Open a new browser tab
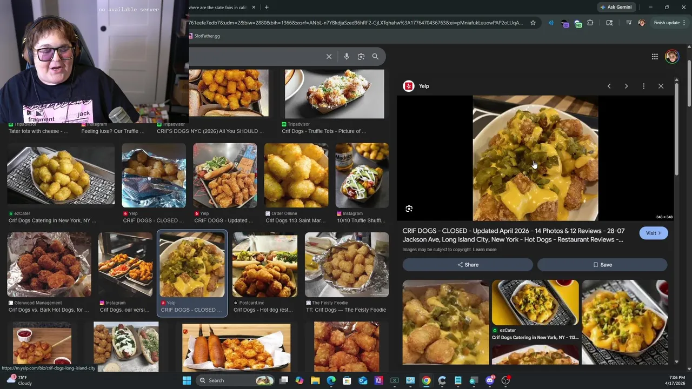Image resolution: width=692 pixels, height=389 pixels. (x=267, y=7)
